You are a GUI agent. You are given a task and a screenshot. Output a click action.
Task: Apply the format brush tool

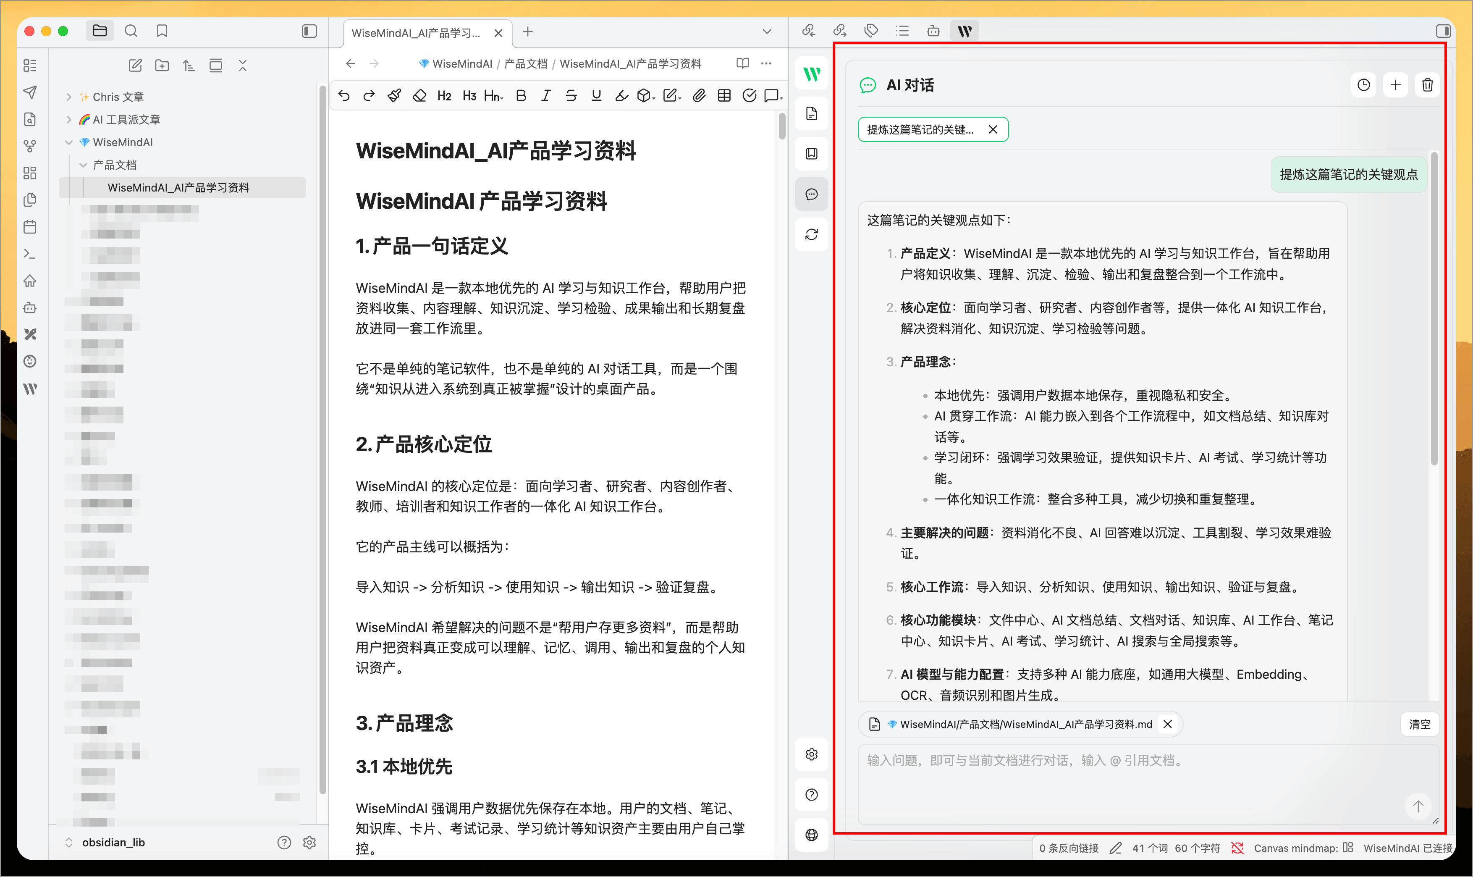[x=395, y=95]
